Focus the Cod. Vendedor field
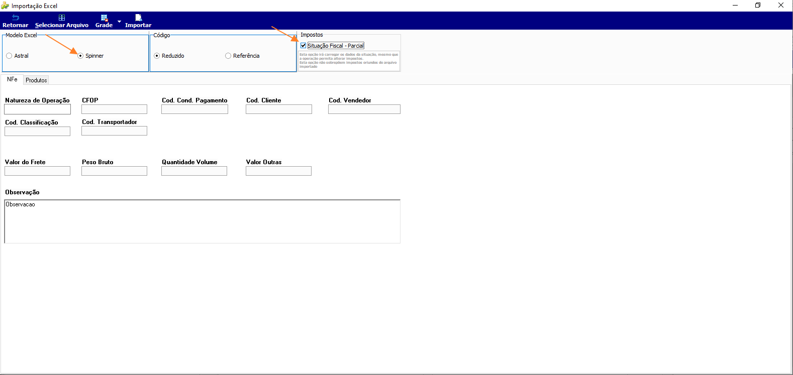The height and width of the screenshot is (375, 793). click(x=364, y=109)
